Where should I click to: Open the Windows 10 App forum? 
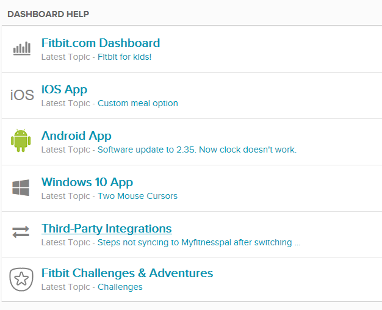(87, 182)
